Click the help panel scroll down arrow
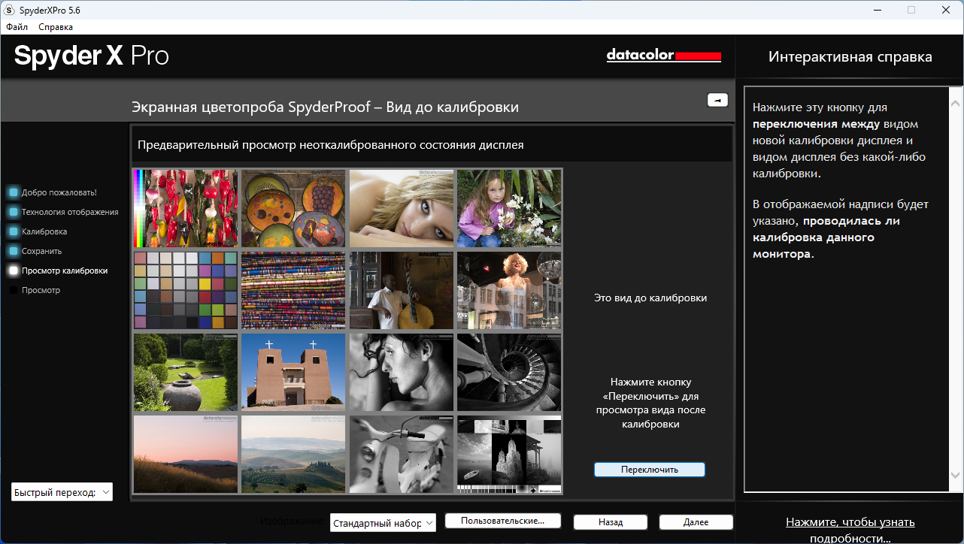Viewport: 964px width, 544px height. pos(955,475)
